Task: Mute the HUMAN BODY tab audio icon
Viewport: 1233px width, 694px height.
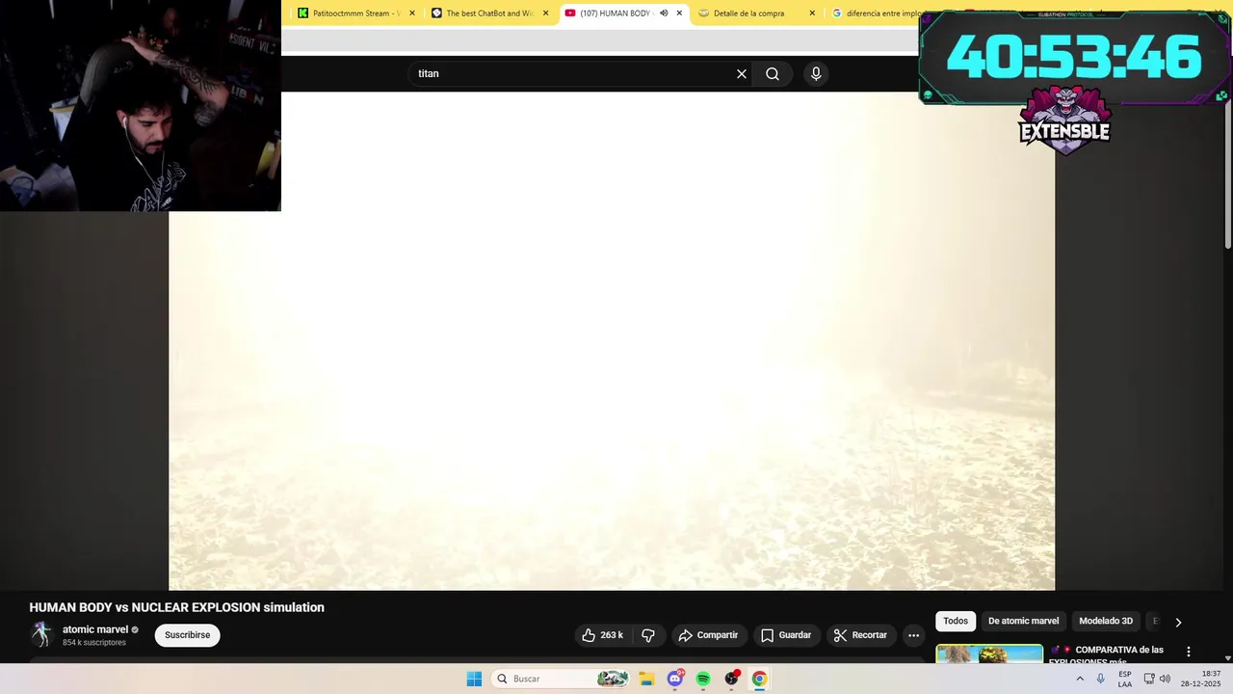Action: point(664,13)
